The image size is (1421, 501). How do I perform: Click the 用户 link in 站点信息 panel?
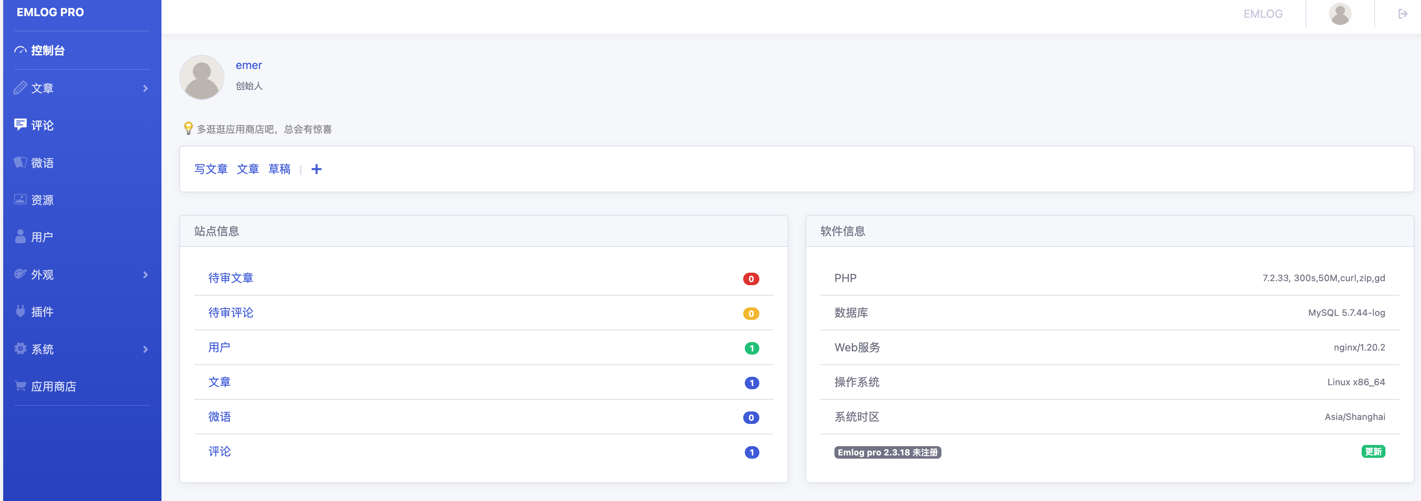pos(219,347)
